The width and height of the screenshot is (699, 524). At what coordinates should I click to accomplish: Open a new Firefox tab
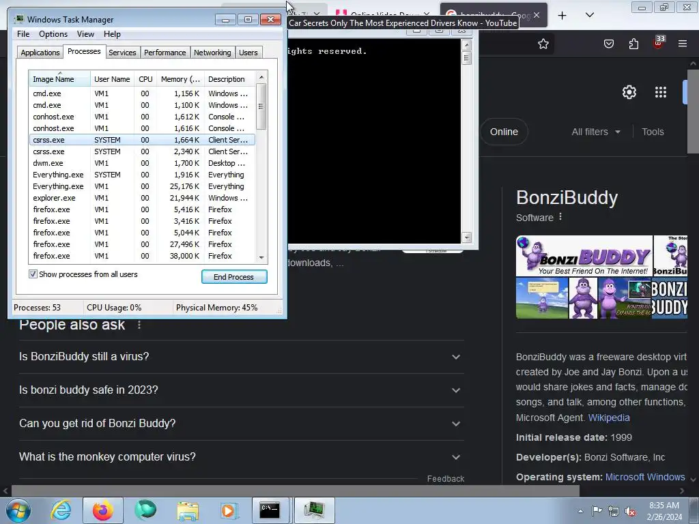pos(562,16)
